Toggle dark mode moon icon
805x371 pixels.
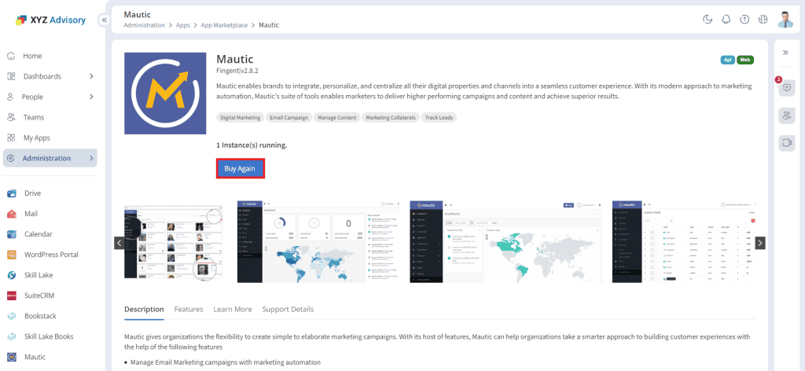(x=708, y=20)
